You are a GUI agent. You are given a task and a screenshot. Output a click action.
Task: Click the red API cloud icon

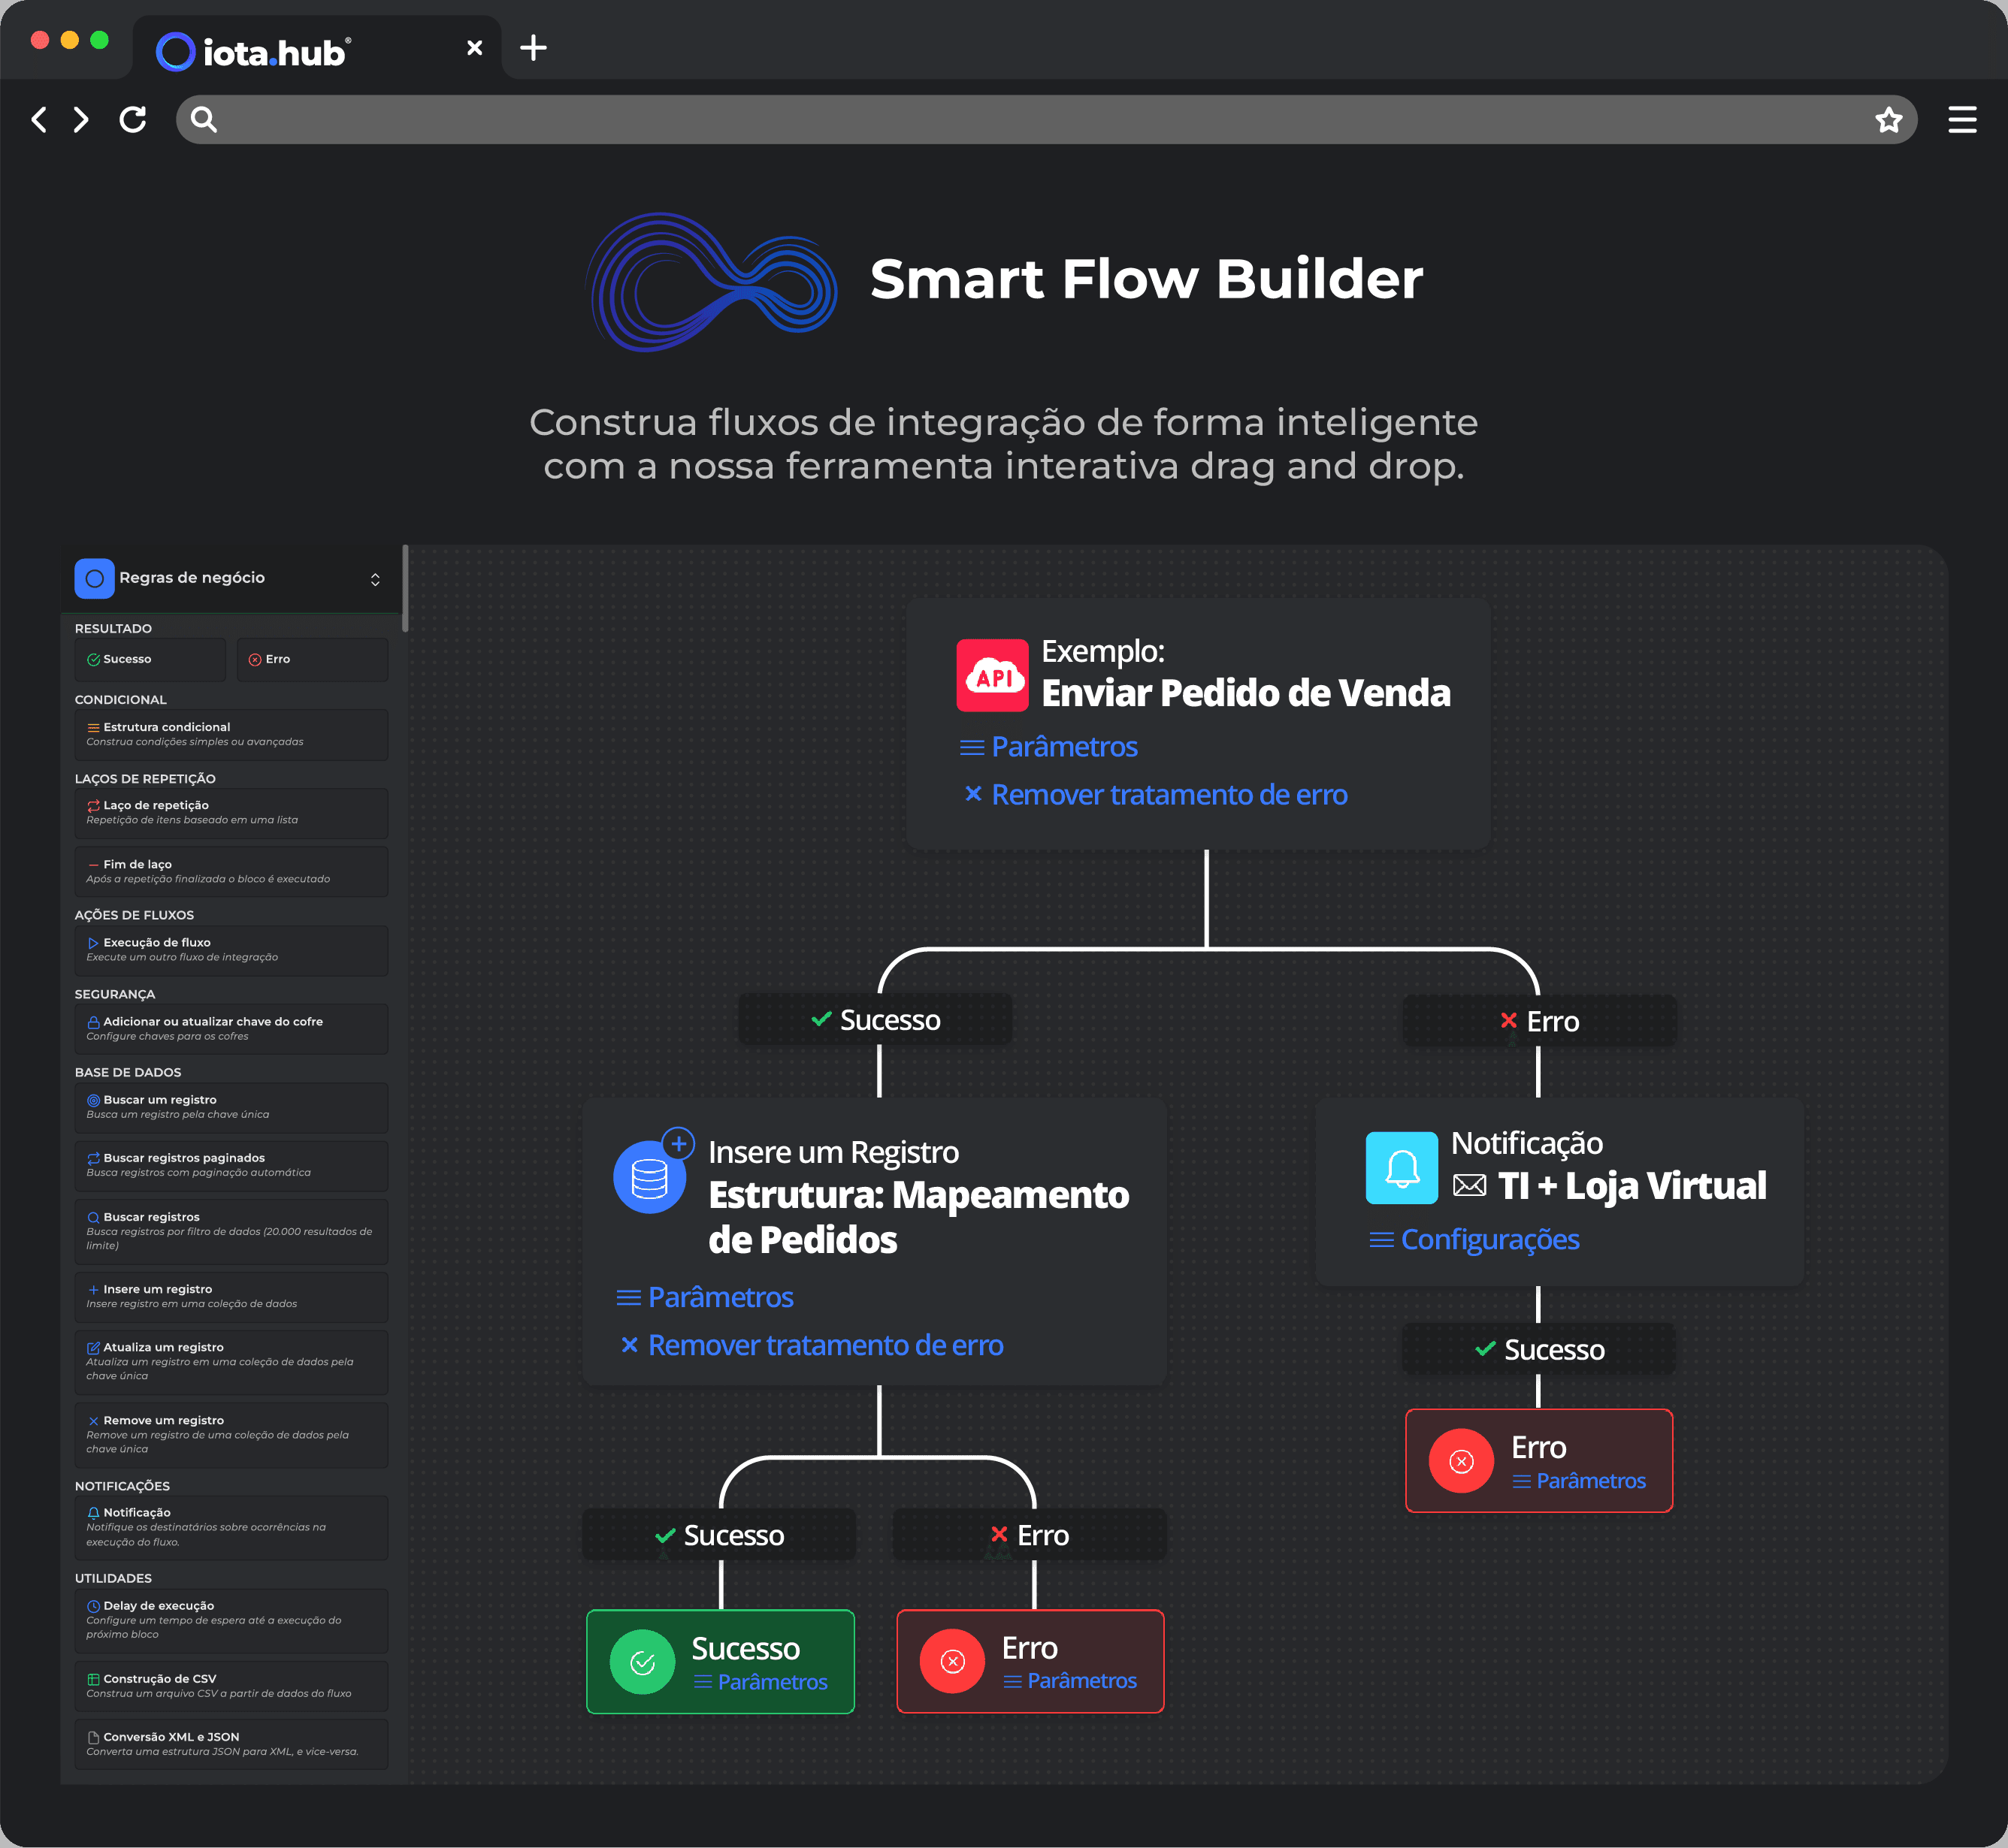click(x=991, y=676)
